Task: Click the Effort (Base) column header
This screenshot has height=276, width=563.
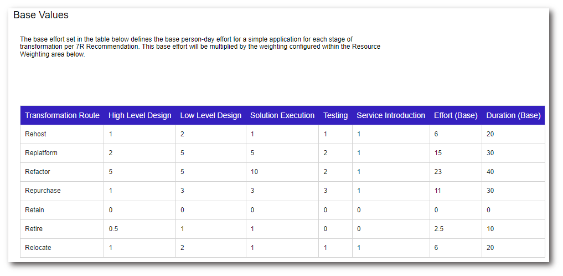Action: point(456,115)
